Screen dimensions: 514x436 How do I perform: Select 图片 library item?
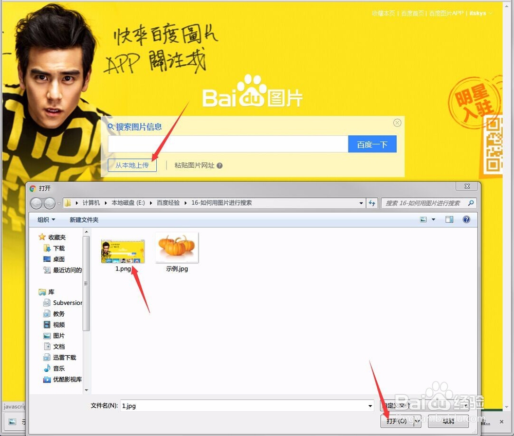[54, 336]
